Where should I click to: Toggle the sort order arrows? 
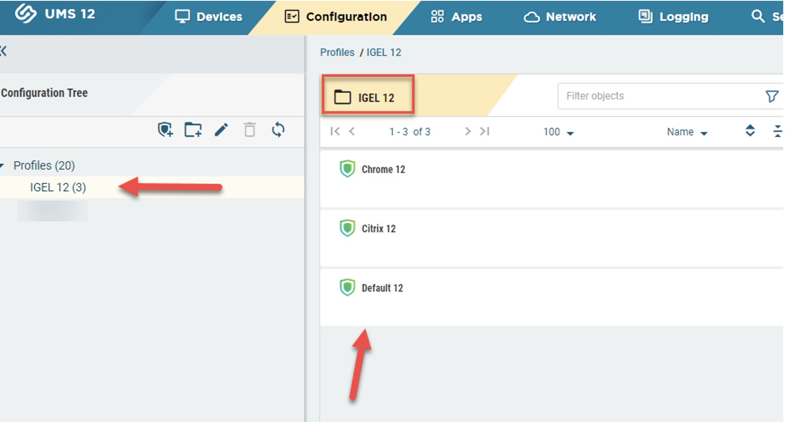pyautogui.click(x=750, y=131)
